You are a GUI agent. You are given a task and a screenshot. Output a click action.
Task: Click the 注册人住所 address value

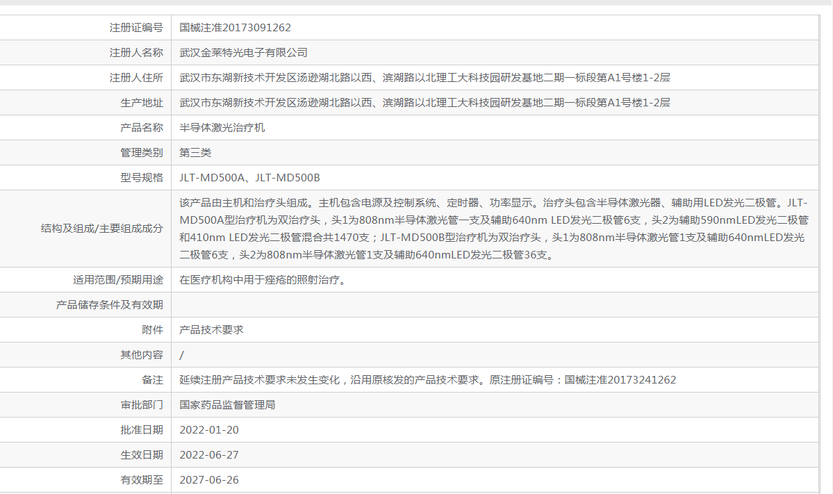point(424,78)
